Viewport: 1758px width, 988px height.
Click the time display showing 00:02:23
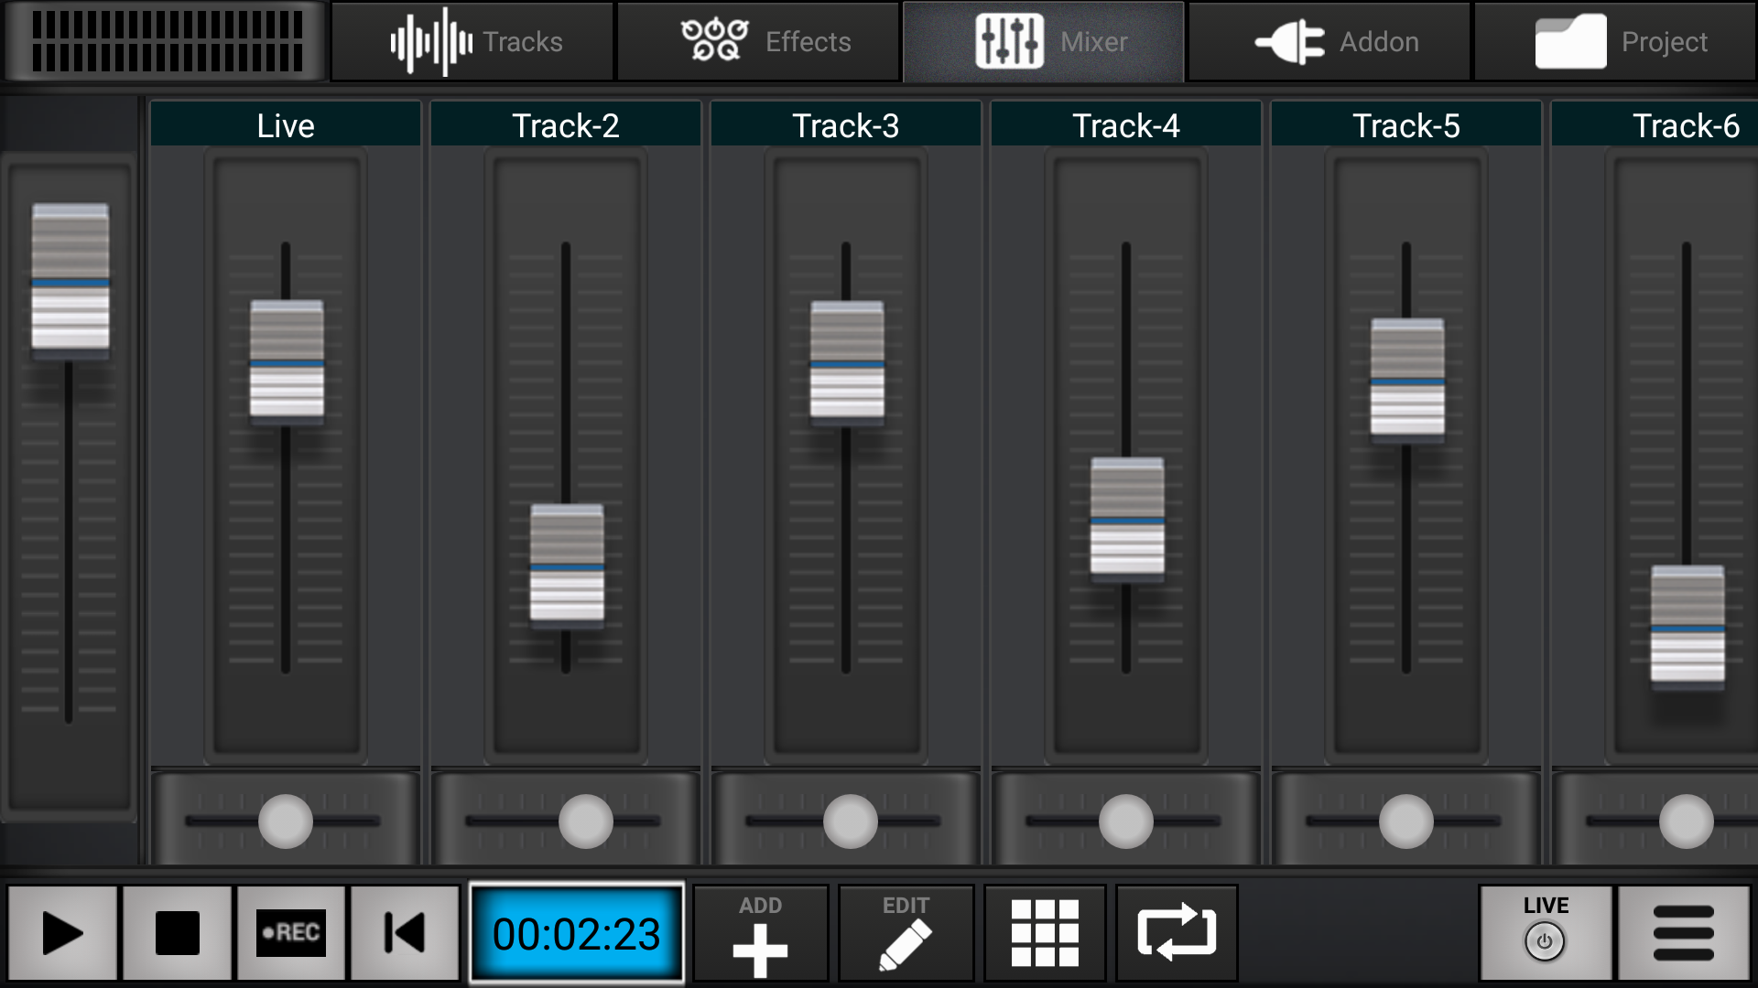[x=576, y=933]
